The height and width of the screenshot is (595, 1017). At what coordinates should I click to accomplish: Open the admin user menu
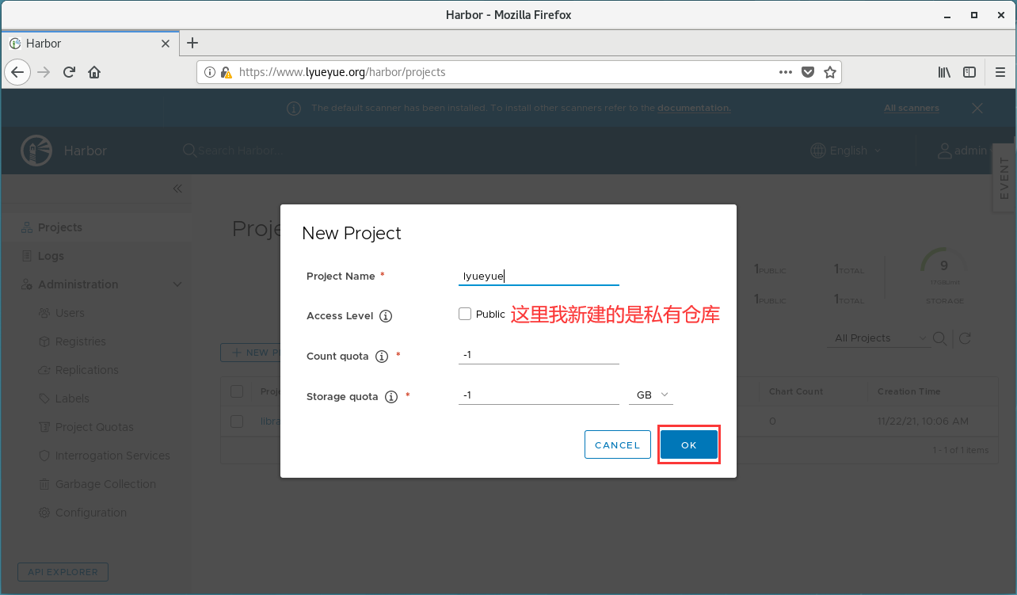tap(963, 151)
